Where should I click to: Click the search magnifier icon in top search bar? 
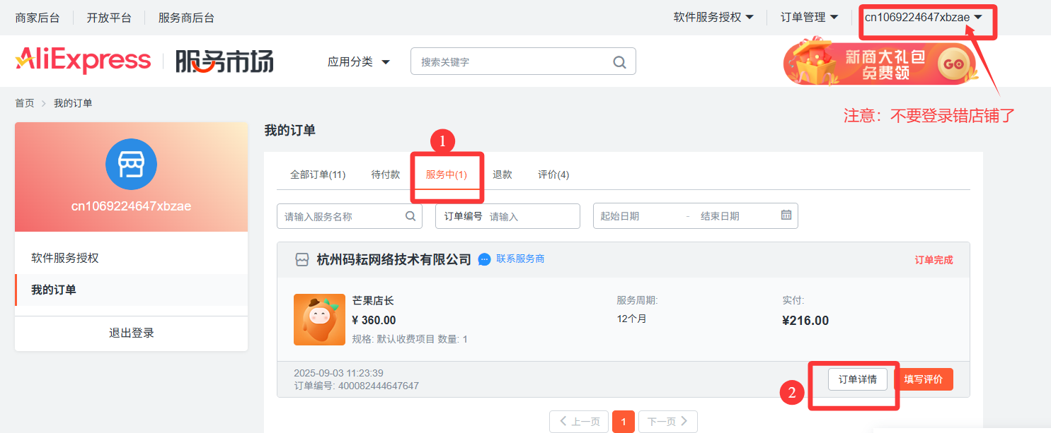pyautogui.click(x=619, y=62)
